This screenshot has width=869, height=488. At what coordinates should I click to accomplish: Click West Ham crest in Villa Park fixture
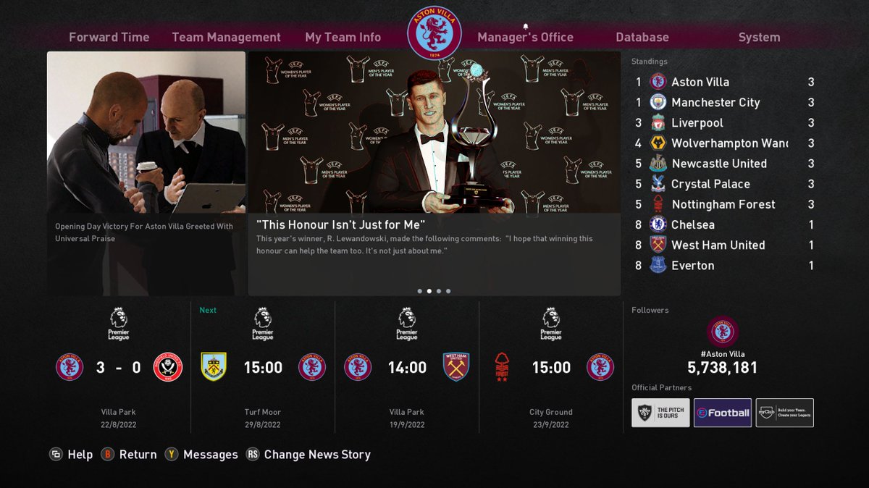tap(456, 367)
